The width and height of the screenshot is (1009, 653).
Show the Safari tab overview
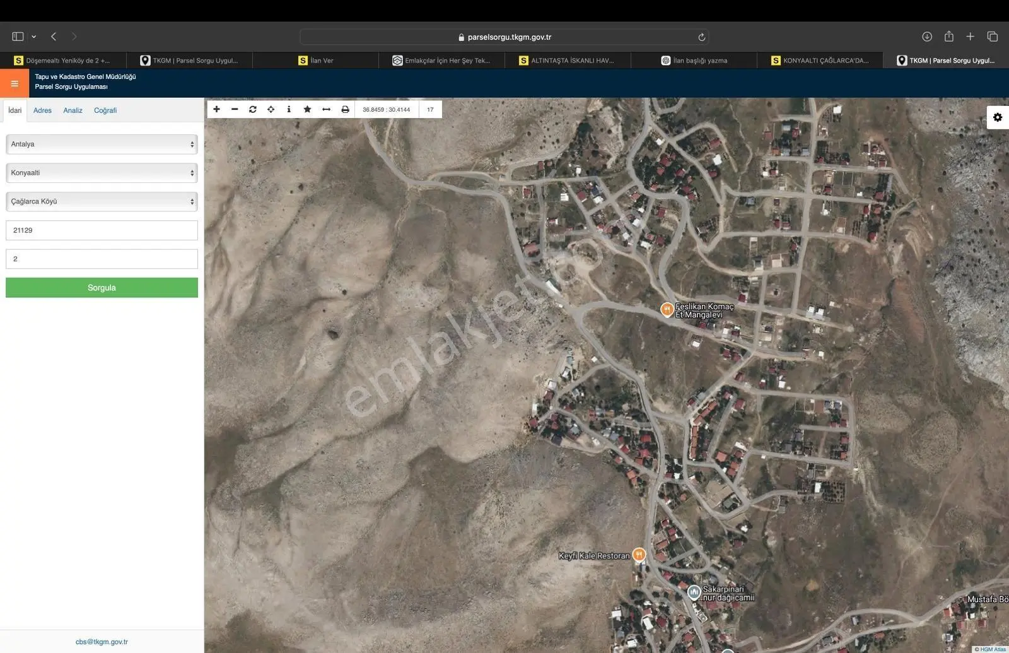(993, 37)
